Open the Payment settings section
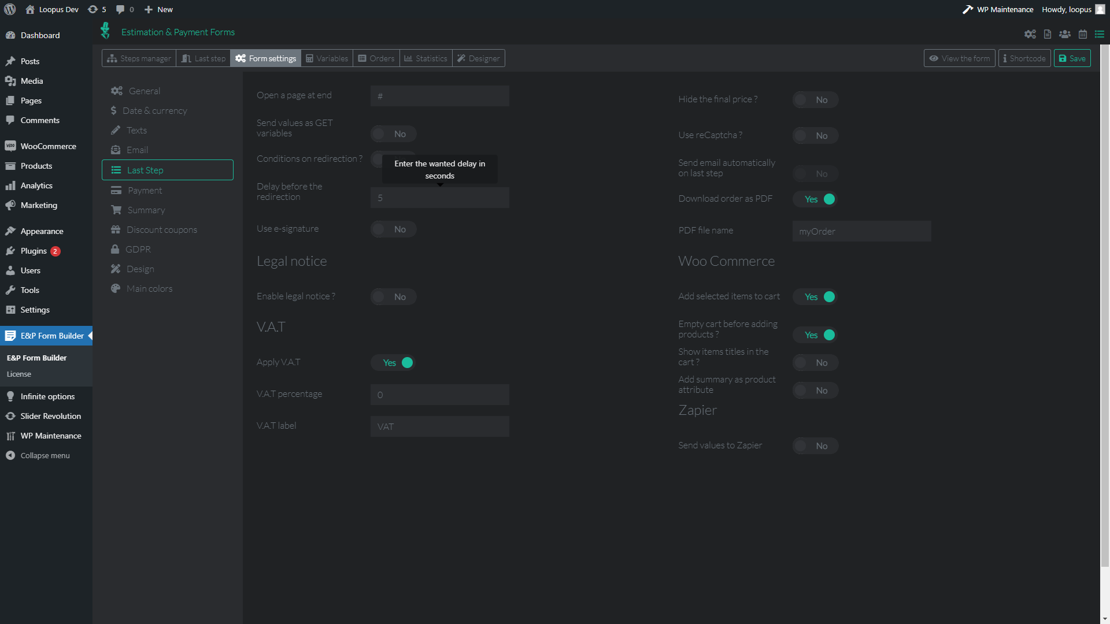This screenshot has height=624, width=1110. pyautogui.click(x=145, y=191)
